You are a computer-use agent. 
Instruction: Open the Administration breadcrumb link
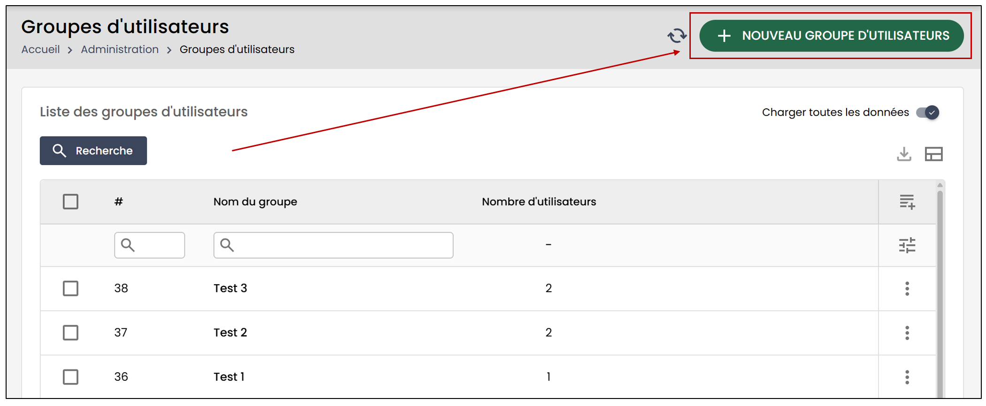120,49
